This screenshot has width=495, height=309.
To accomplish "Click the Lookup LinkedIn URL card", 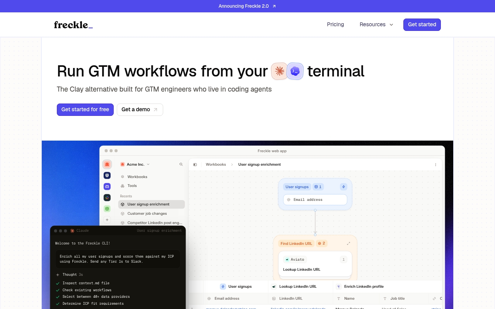I will pyautogui.click(x=315, y=264).
